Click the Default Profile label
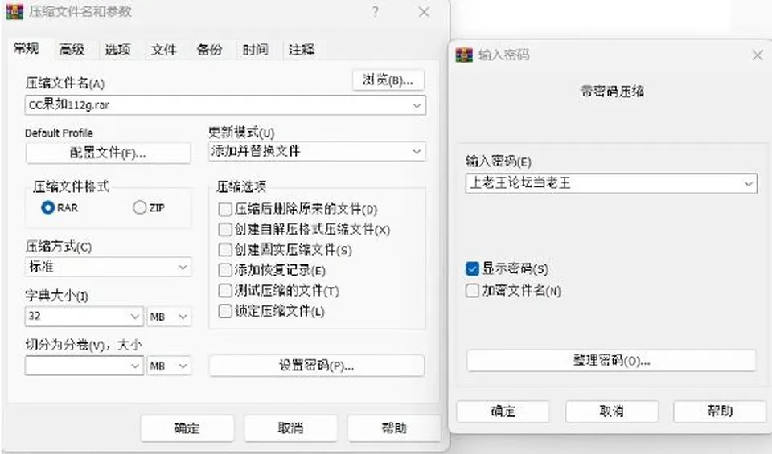 coord(59,133)
